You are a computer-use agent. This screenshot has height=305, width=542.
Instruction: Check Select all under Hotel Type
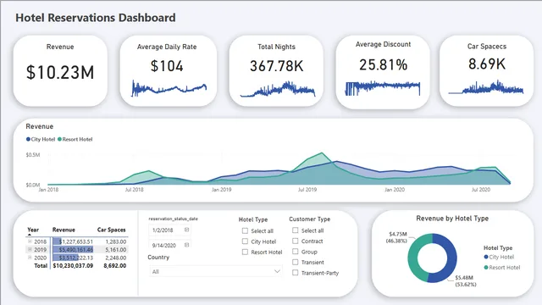245,230
